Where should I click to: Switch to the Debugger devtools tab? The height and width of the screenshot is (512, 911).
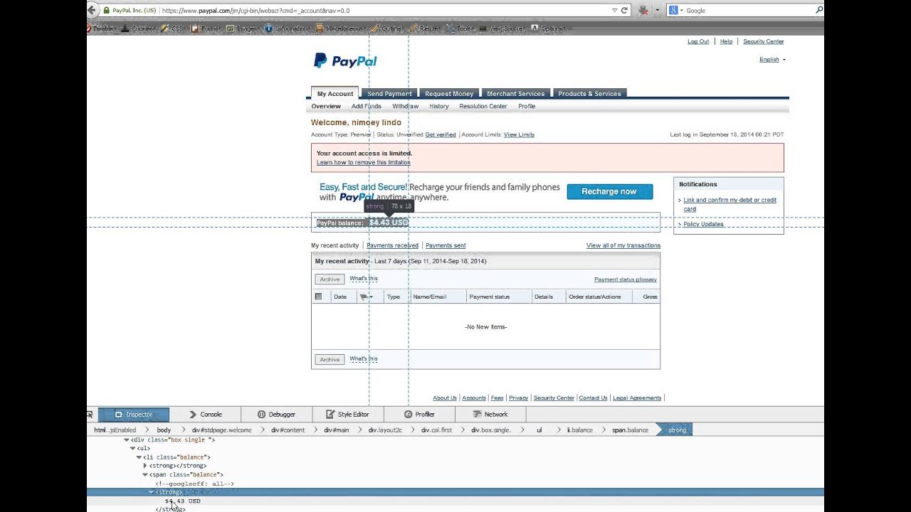point(276,415)
